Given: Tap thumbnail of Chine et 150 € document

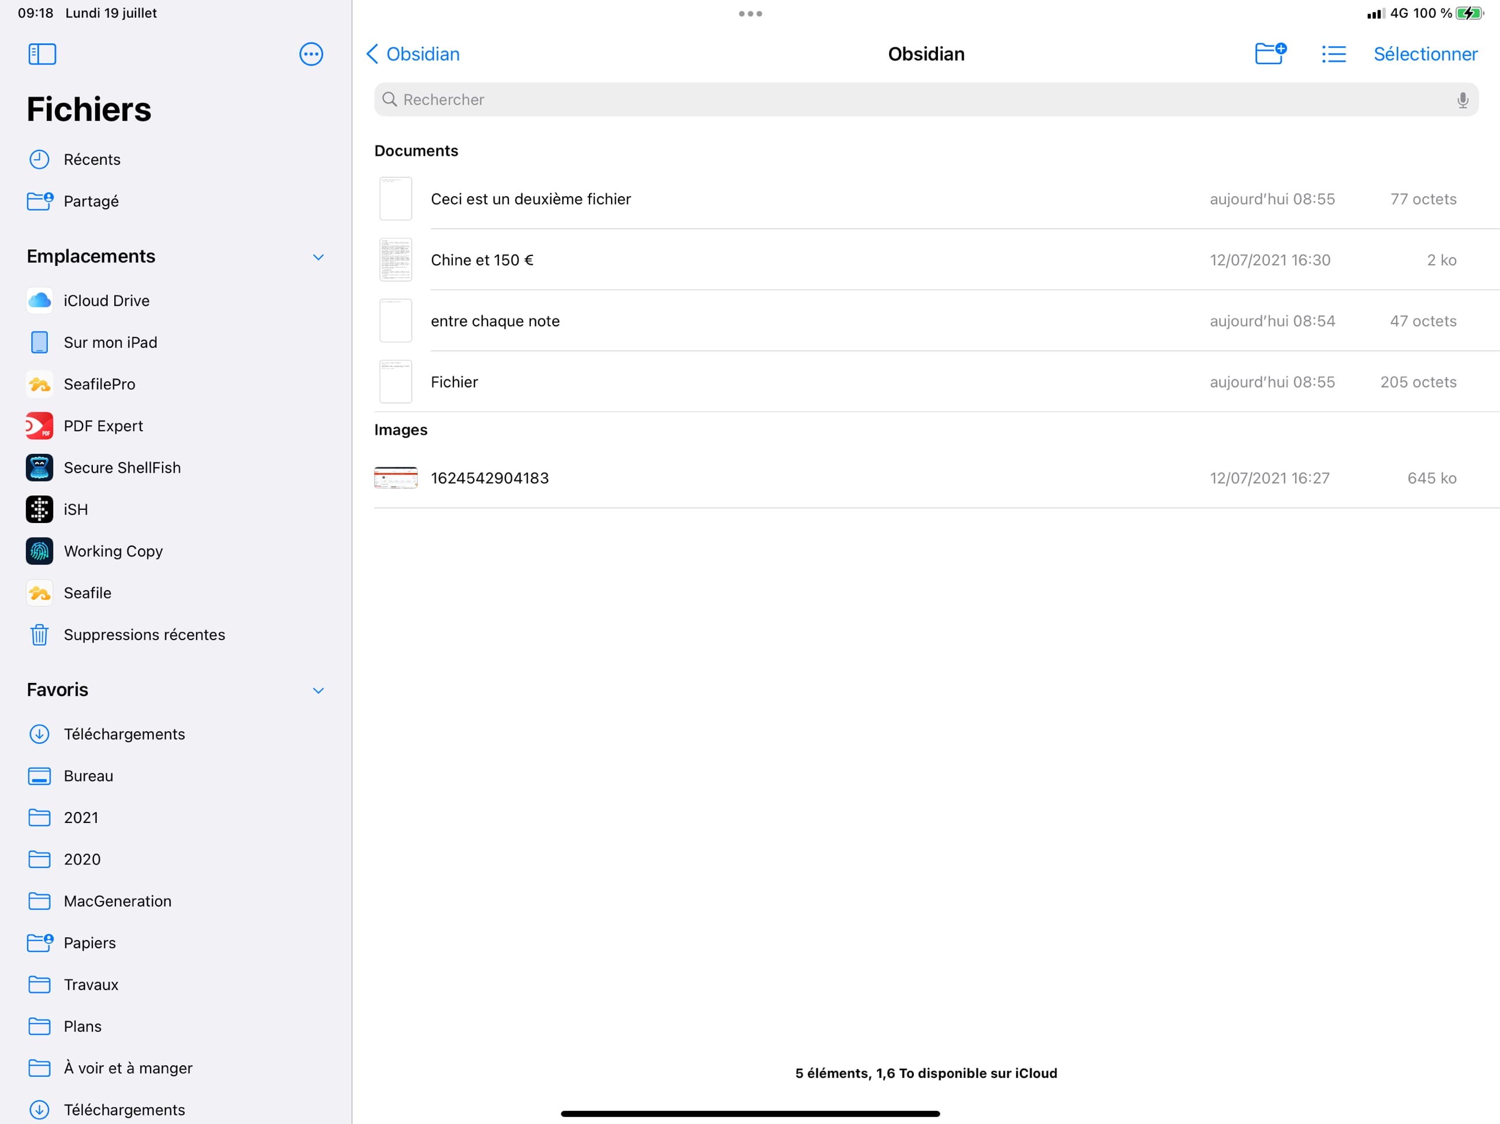Looking at the screenshot, I should point(395,260).
